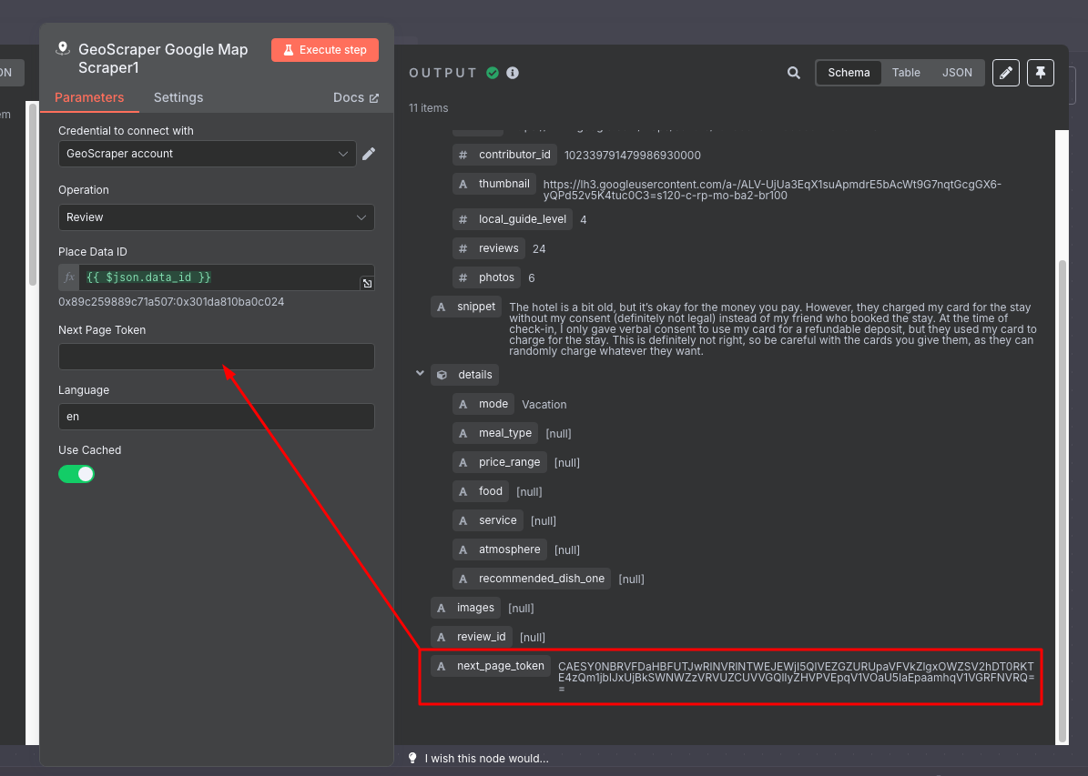Screen dimensions: 1088x776
Task: Click the lightbulb suggestion icon
Action: click(x=412, y=758)
